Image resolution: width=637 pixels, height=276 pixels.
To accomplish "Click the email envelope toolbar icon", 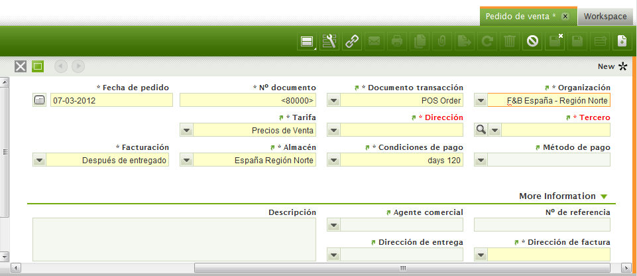I will point(374,41).
